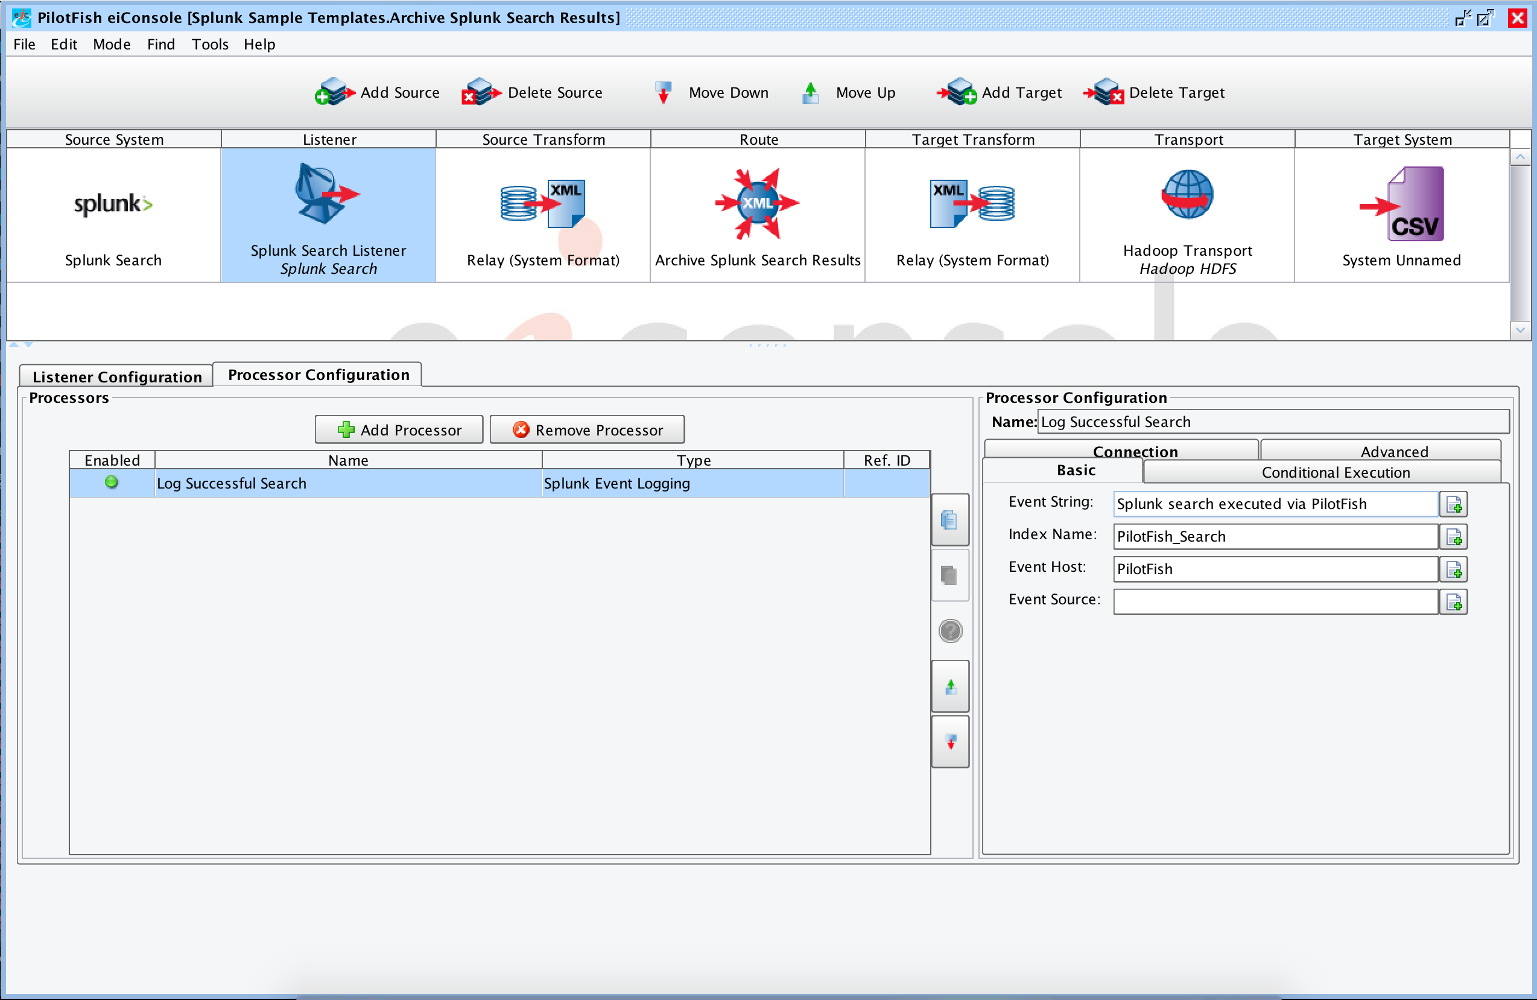Click into the processor Name field
This screenshot has height=1000, width=1537.
click(1273, 422)
